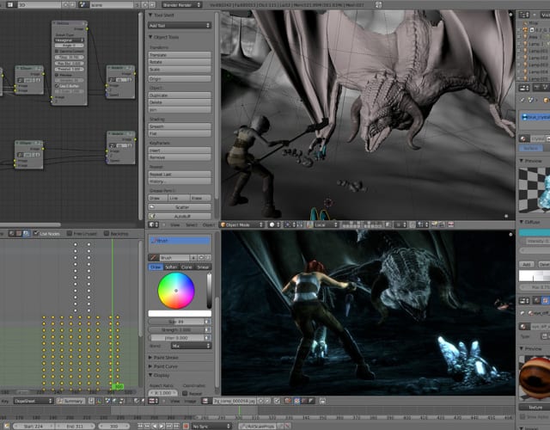This screenshot has height=430, width=550.
Task: Click the Repeat Last button
Action: [180, 174]
